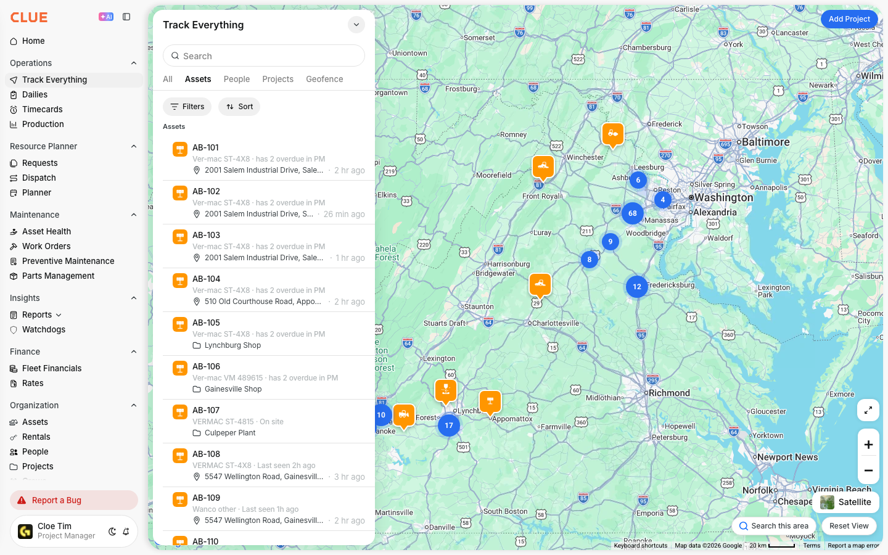888x555 pixels.
Task: Click the CLUE logo
Action: click(x=29, y=17)
